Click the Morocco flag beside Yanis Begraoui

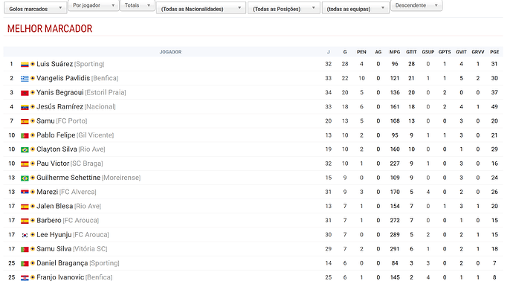pos(25,93)
